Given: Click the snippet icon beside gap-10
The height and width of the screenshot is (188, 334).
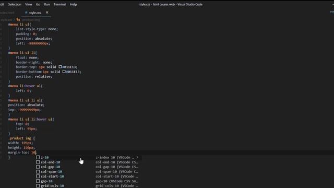Looking at the screenshot, I should click(38, 181).
